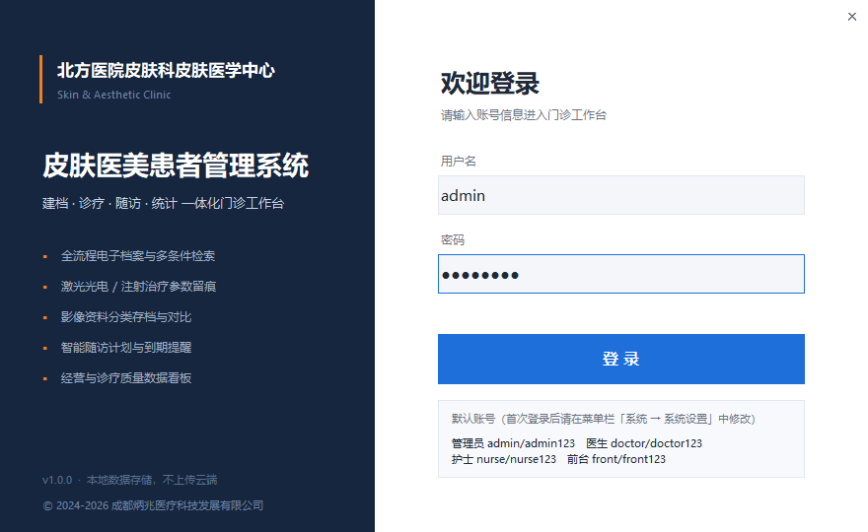Click 前台 front/front123 credentials text

coord(616,459)
